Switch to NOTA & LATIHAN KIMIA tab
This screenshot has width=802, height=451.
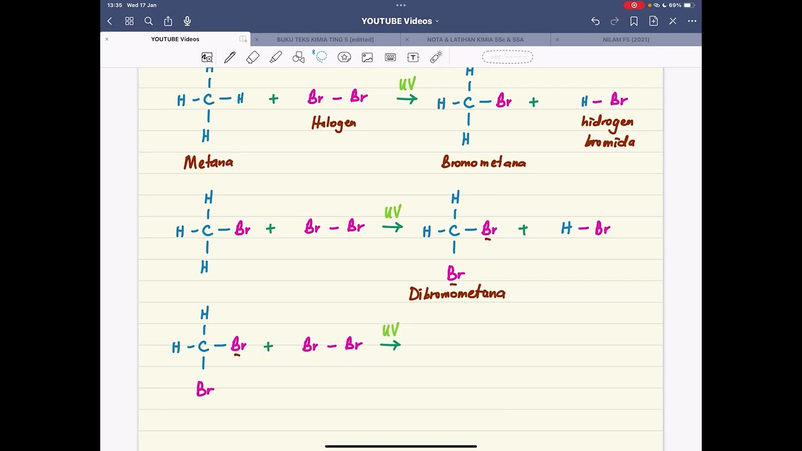(x=476, y=39)
